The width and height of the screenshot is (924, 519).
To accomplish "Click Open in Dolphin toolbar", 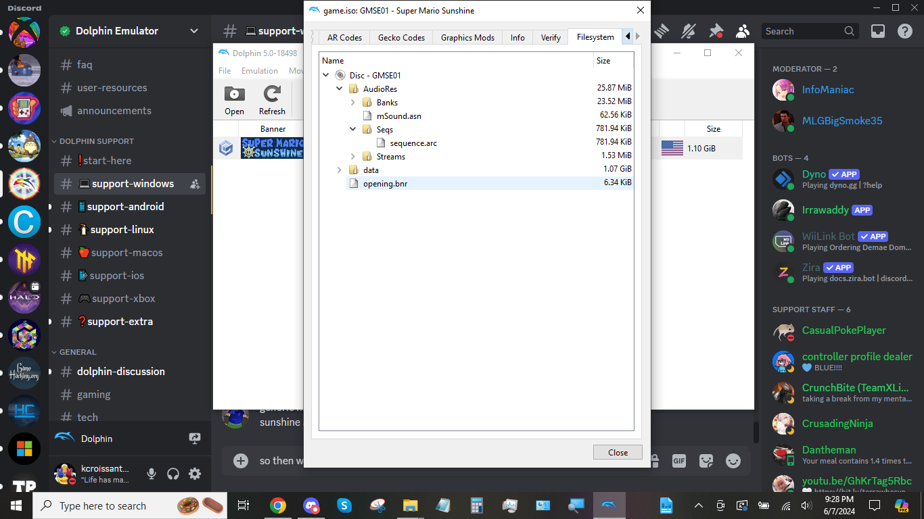I will [x=235, y=101].
